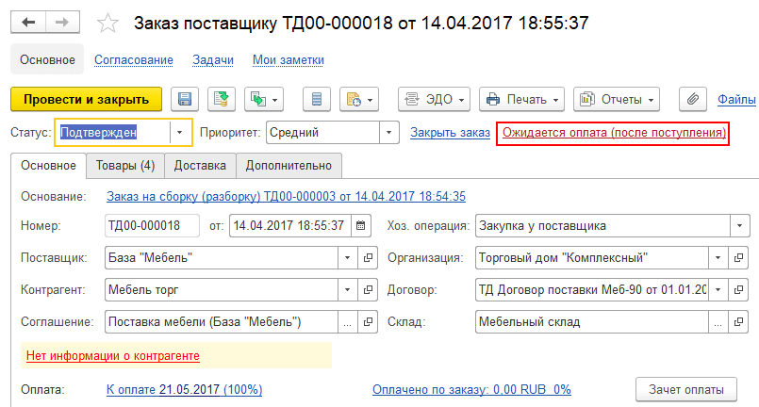Expand the ЭДО menu
This screenshot has height=407, width=759.
(x=434, y=99)
